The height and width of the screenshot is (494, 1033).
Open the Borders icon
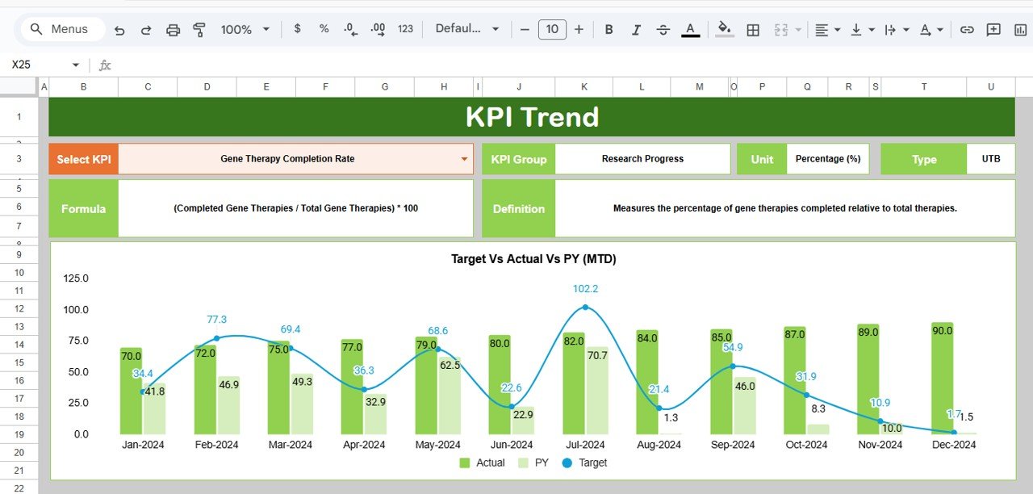754,29
